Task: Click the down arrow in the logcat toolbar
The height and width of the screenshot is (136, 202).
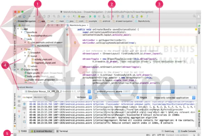Action: [x=24, y=117]
